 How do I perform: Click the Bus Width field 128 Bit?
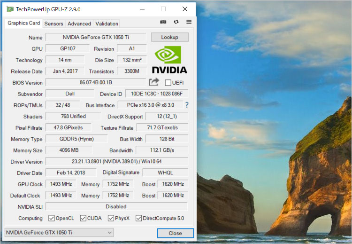click(167, 139)
